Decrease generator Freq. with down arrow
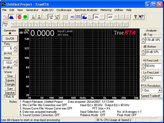164x123 pixels. click(x=15, y=50)
